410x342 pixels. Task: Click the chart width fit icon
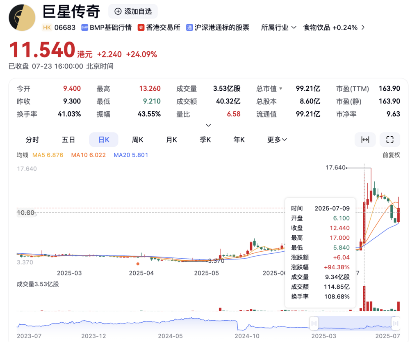tap(365, 140)
